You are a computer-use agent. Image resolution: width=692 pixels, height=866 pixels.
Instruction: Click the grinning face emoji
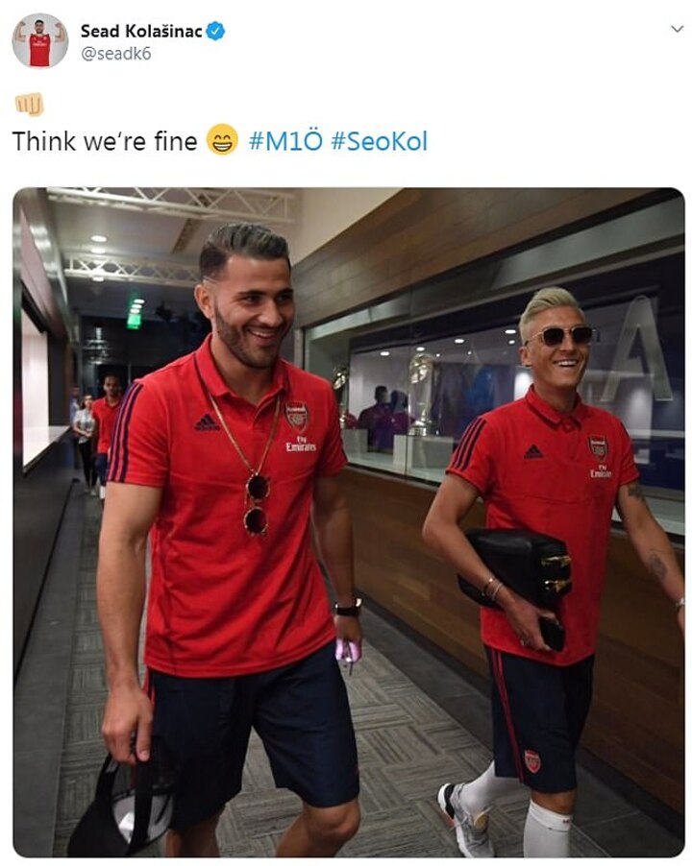(x=222, y=140)
